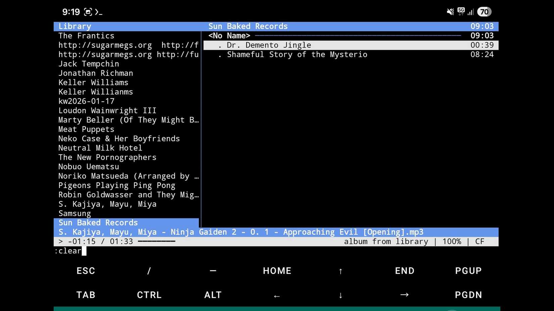The image size is (554, 311).
Task: Click the muted sound status icon
Action: click(x=450, y=12)
